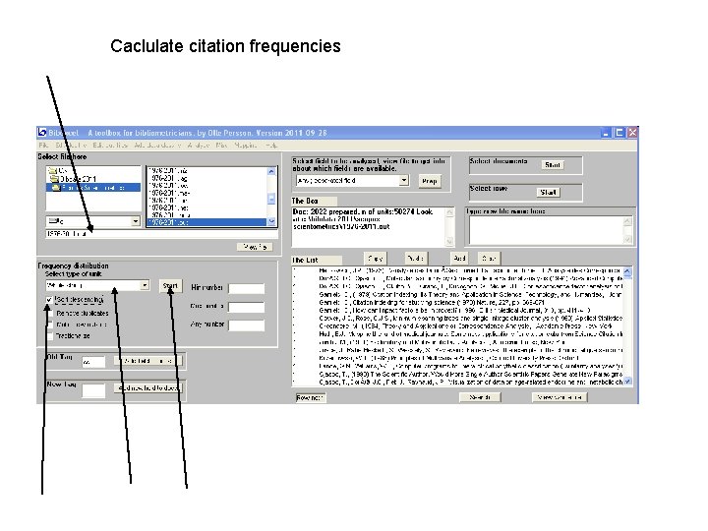Select the Garfield (1979) 'Citation Indexing: Its Theory' row
Screen dimensions: 708x531
point(457,294)
